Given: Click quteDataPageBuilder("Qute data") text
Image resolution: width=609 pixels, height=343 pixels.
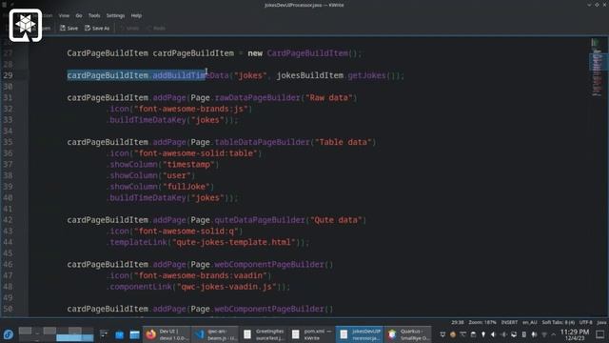Looking at the screenshot, I should 290,220.
